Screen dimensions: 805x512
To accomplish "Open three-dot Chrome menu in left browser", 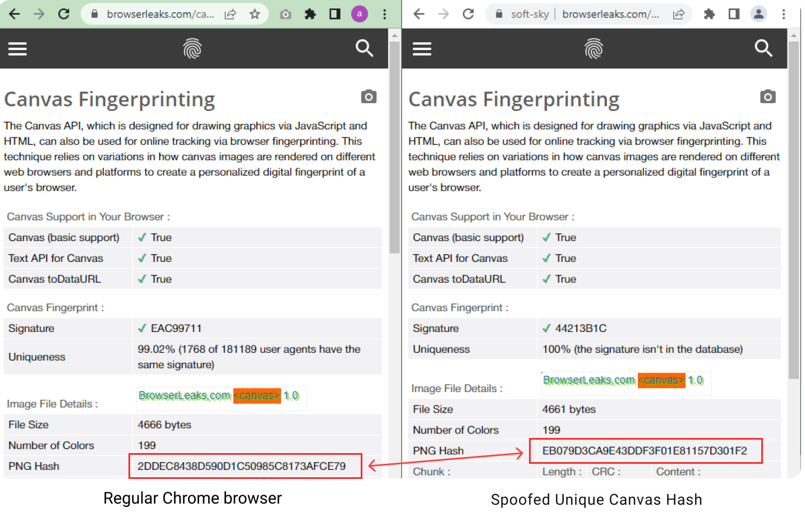I will [384, 14].
